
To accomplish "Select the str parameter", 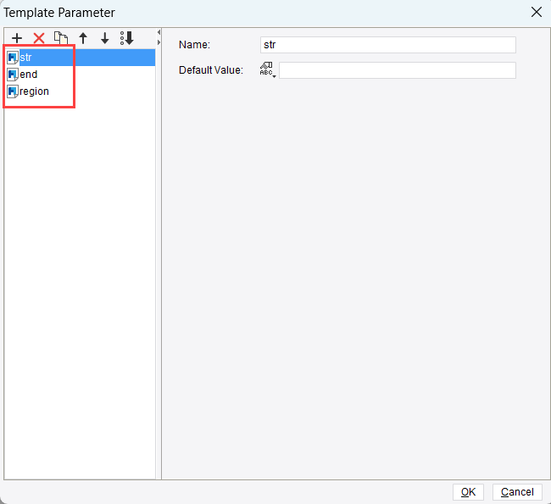I will [x=81, y=58].
